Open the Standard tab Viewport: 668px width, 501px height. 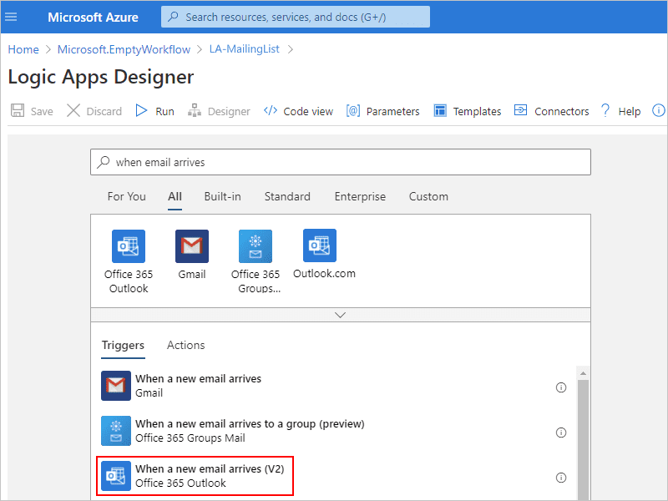click(x=287, y=196)
